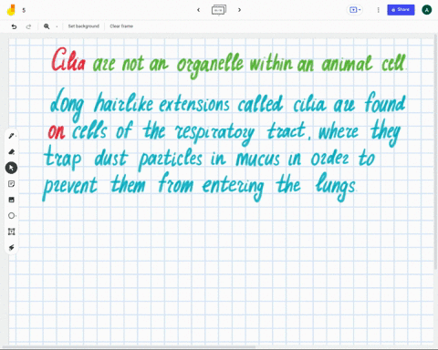Insert an image with the image tool

tap(11, 200)
